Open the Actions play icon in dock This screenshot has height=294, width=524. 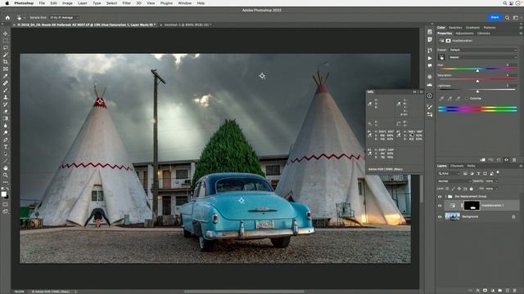point(430,58)
